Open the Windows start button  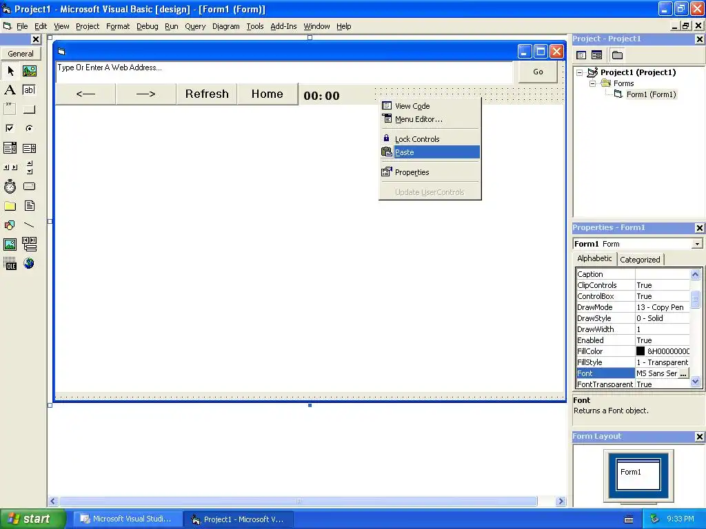[x=32, y=519]
